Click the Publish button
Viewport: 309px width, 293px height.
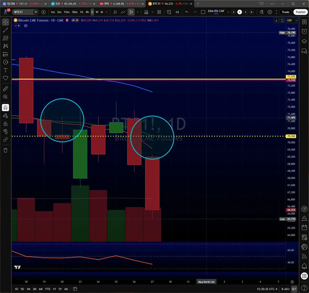[301, 12]
